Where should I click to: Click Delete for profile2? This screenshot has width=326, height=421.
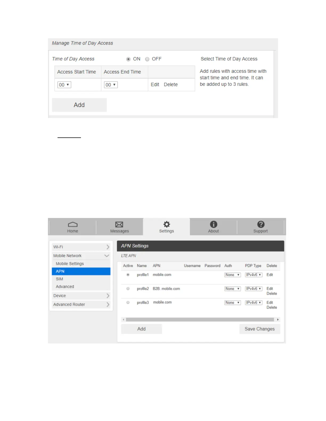click(272, 294)
